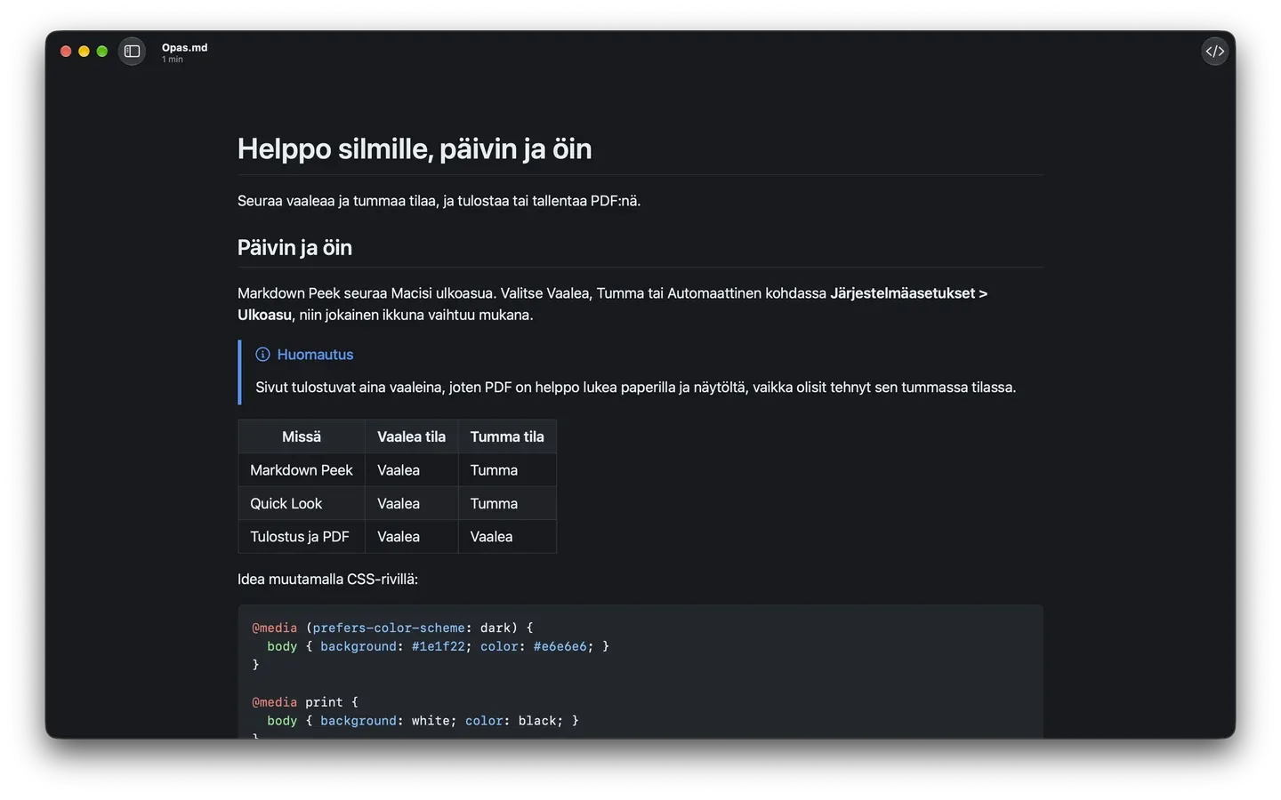Close the Opas.md window
Screen dimensions: 1281x800
(66, 52)
